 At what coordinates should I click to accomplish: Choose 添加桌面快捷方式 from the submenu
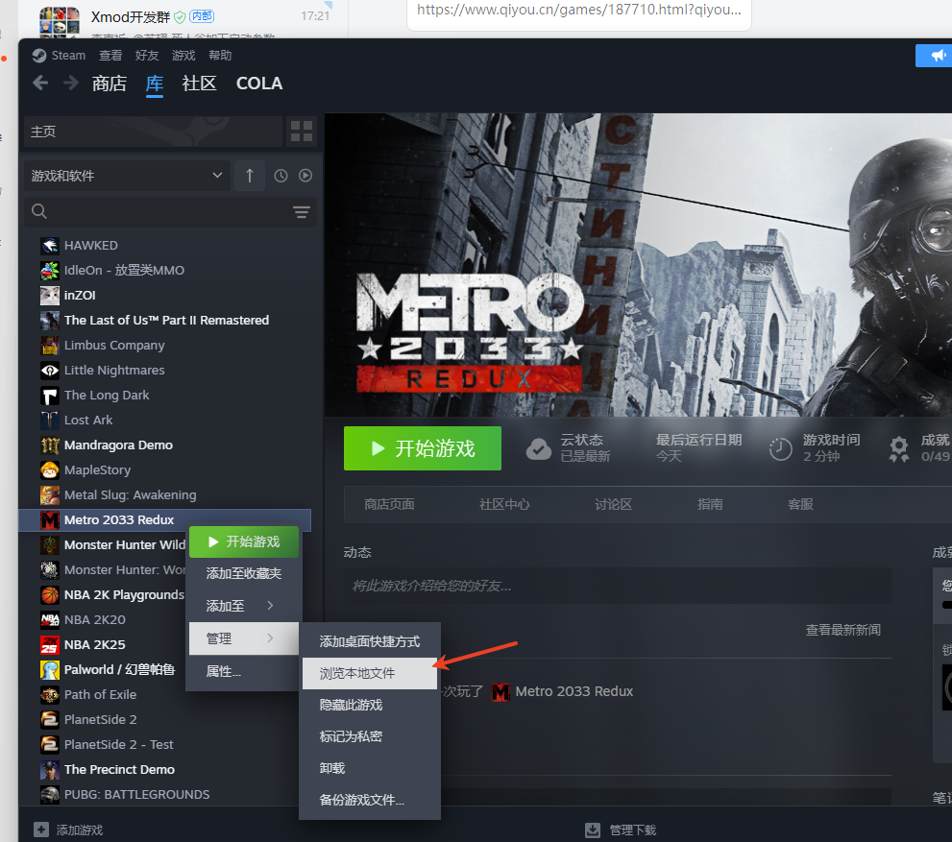tap(369, 641)
